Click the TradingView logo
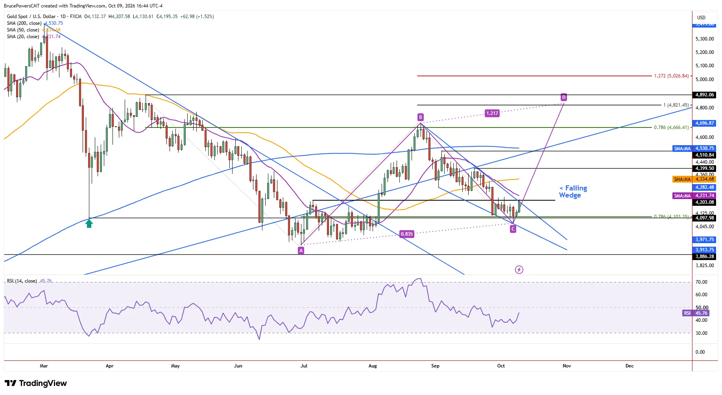Viewport: 722px width, 395px height. tap(36, 383)
